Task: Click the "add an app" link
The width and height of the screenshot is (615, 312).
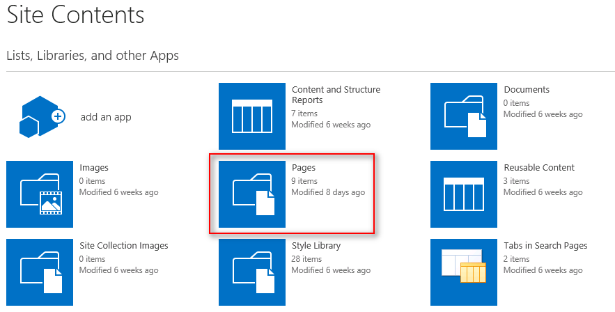Action: (x=106, y=117)
